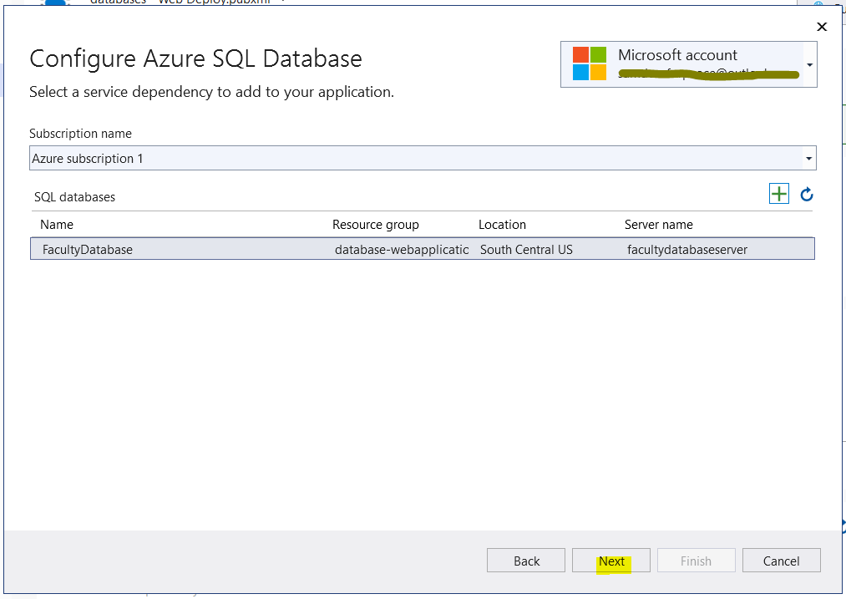Image resolution: width=846 pixels, height=599 pixels.
Task: Click the Azure subscription 1 field text
Action: [x=88, y=159]
